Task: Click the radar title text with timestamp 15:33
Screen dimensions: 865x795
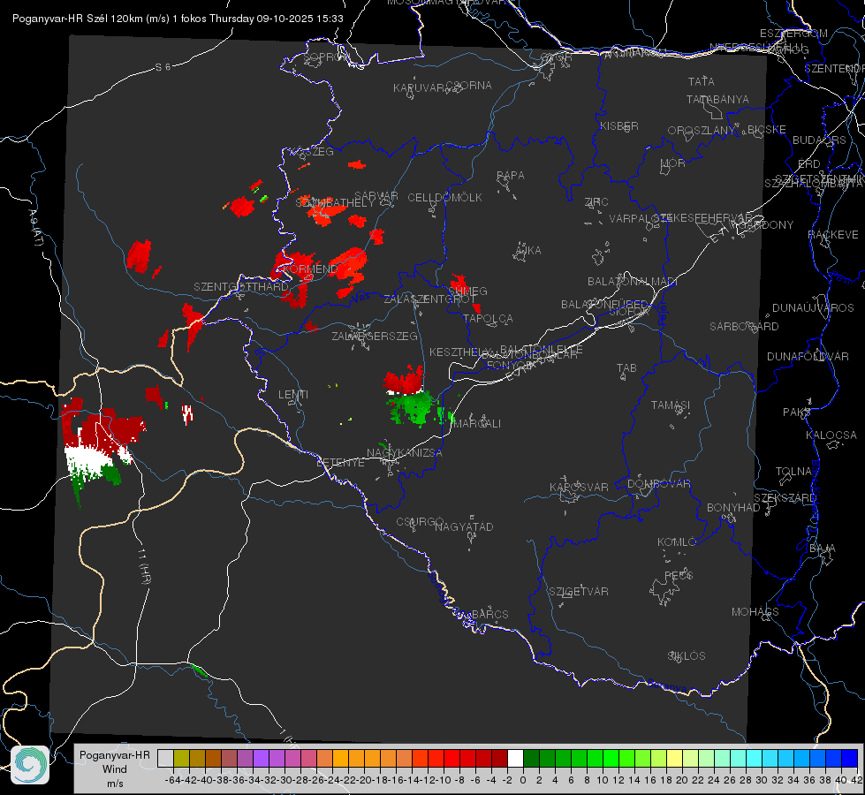Action: pyautogui.click(x=178, y=19)
